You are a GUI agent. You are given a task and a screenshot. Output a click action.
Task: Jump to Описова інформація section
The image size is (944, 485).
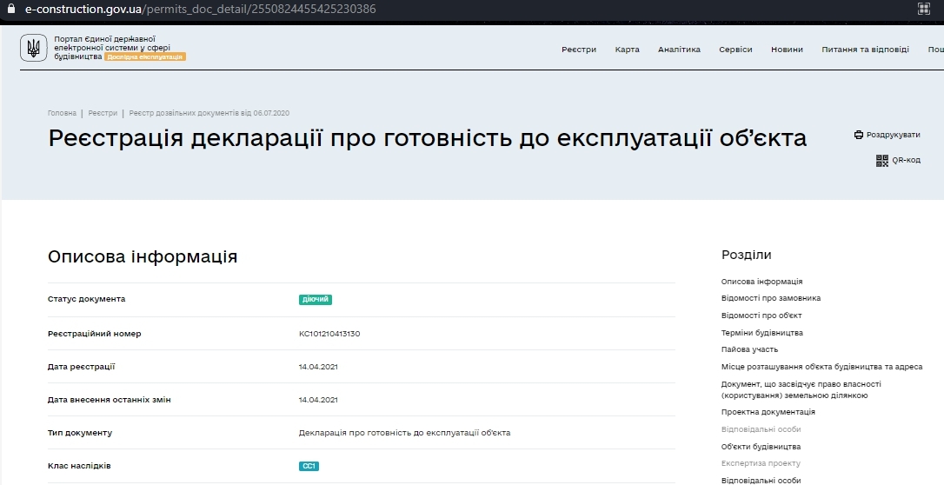pos(761,282)
